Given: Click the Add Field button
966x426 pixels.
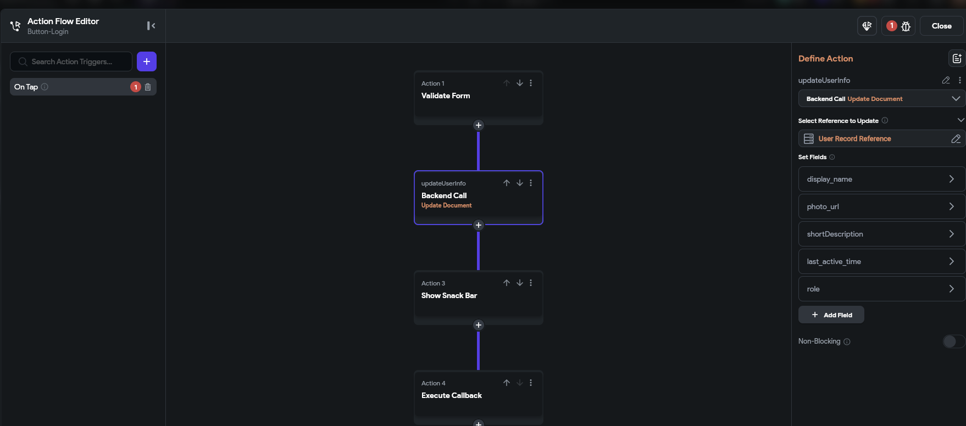Looking at the screenshot, I should [x=831, y=315].
